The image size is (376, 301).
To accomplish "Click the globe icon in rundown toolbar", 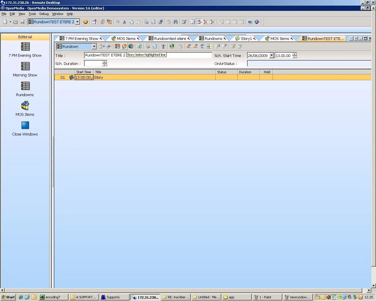I will [172, 46].
